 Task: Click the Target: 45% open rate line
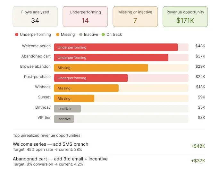pyautogui.click(x=47, y=150)
